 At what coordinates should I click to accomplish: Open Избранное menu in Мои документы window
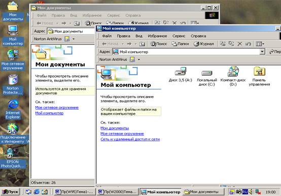pyautogui.click(x=92, y=15)
